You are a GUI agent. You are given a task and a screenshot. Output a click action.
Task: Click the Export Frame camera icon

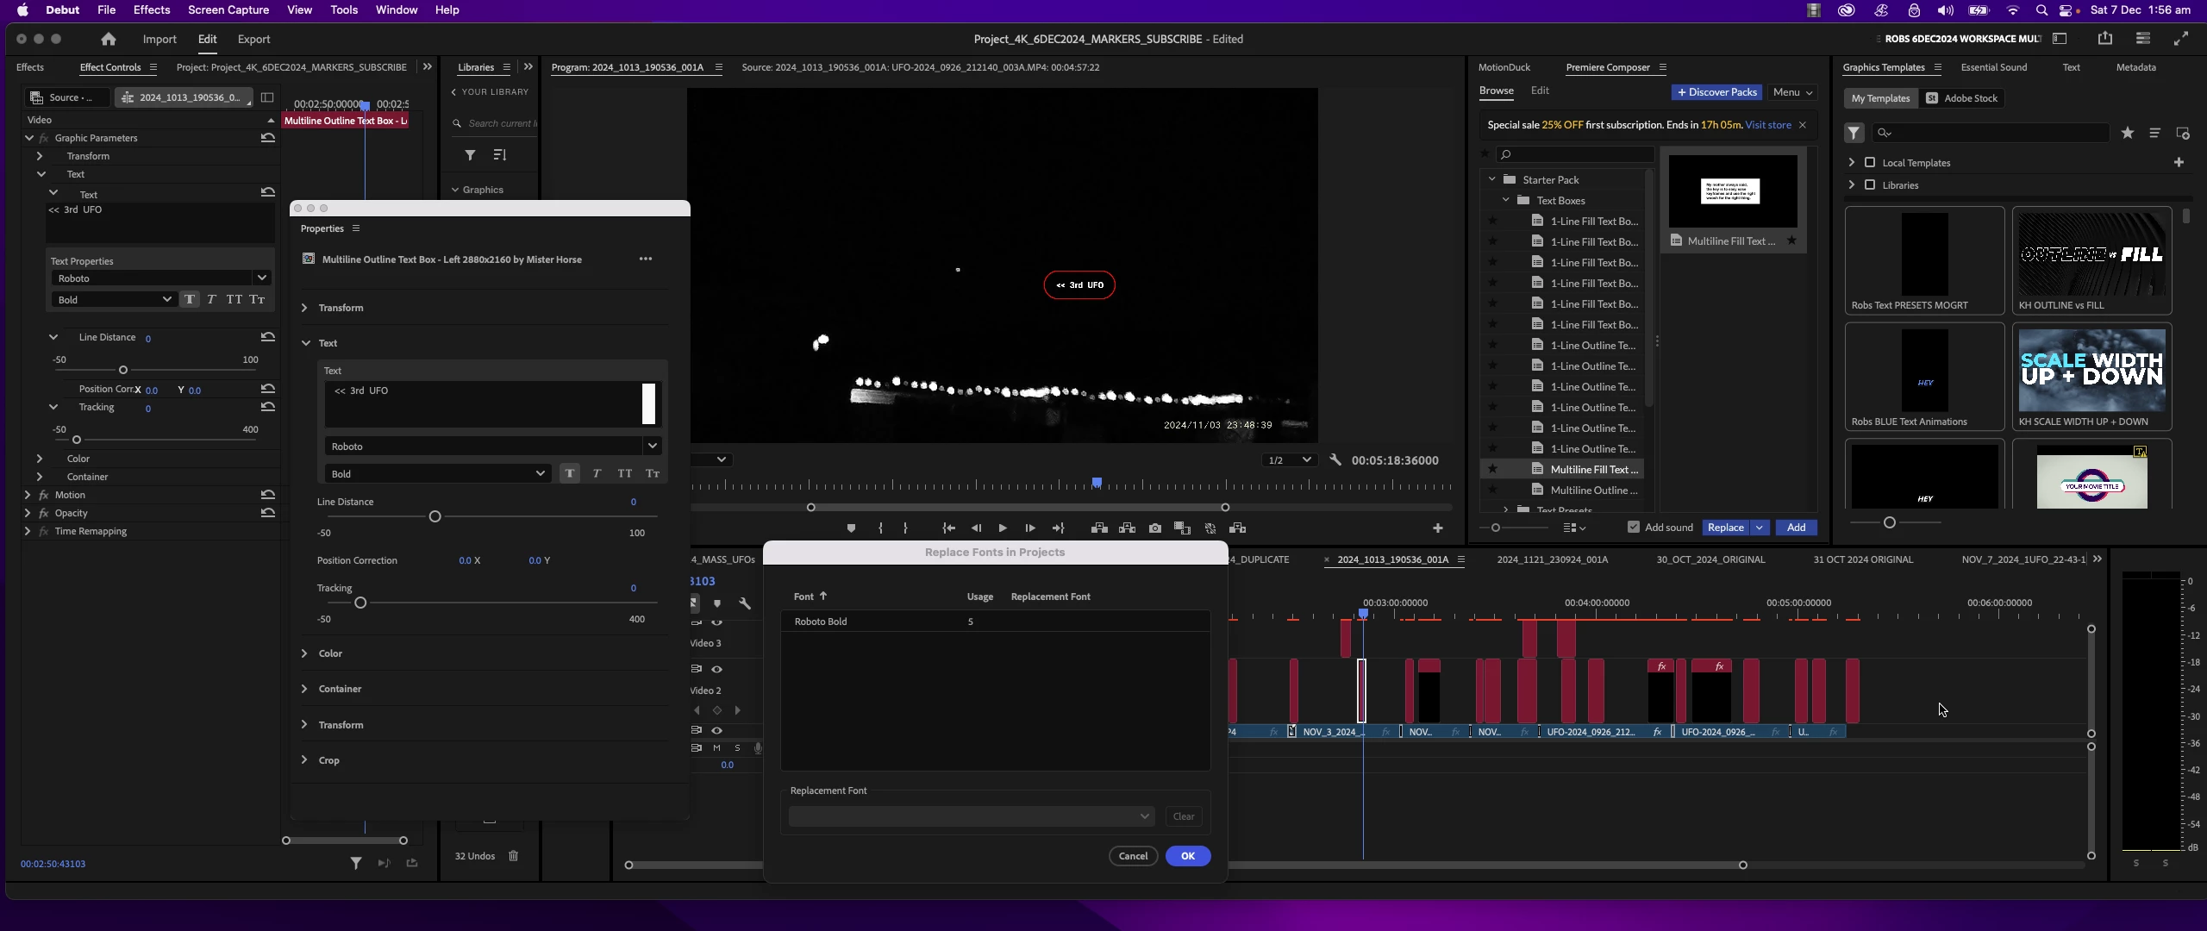1155,528
